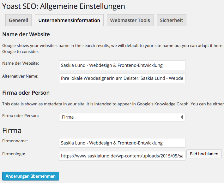Click the 'Firmenname:' field label

coord(15,141)
